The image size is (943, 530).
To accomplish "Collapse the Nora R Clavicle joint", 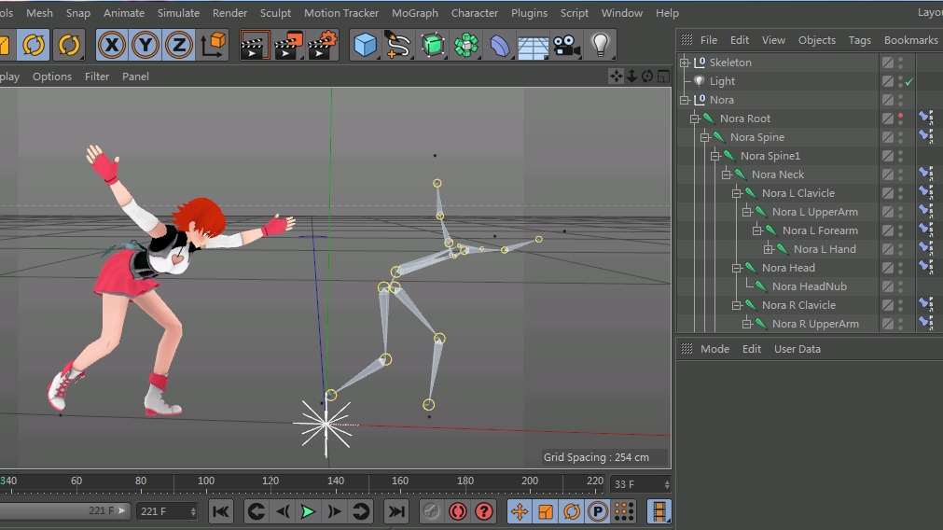I will (737, 305).
